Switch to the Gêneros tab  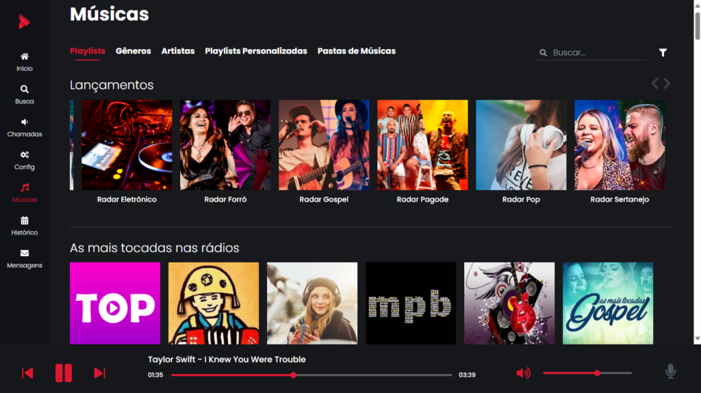click(133, 51)
